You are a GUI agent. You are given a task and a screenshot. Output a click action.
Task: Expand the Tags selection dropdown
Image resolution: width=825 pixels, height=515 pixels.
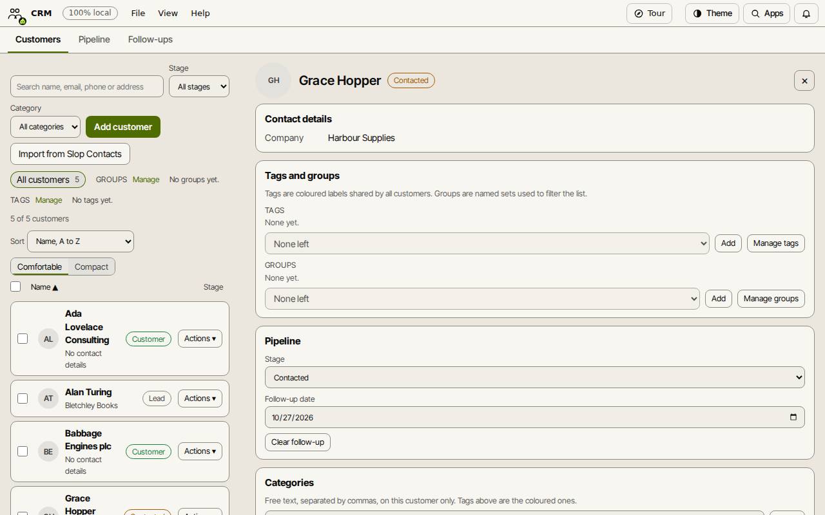(487, 243)
